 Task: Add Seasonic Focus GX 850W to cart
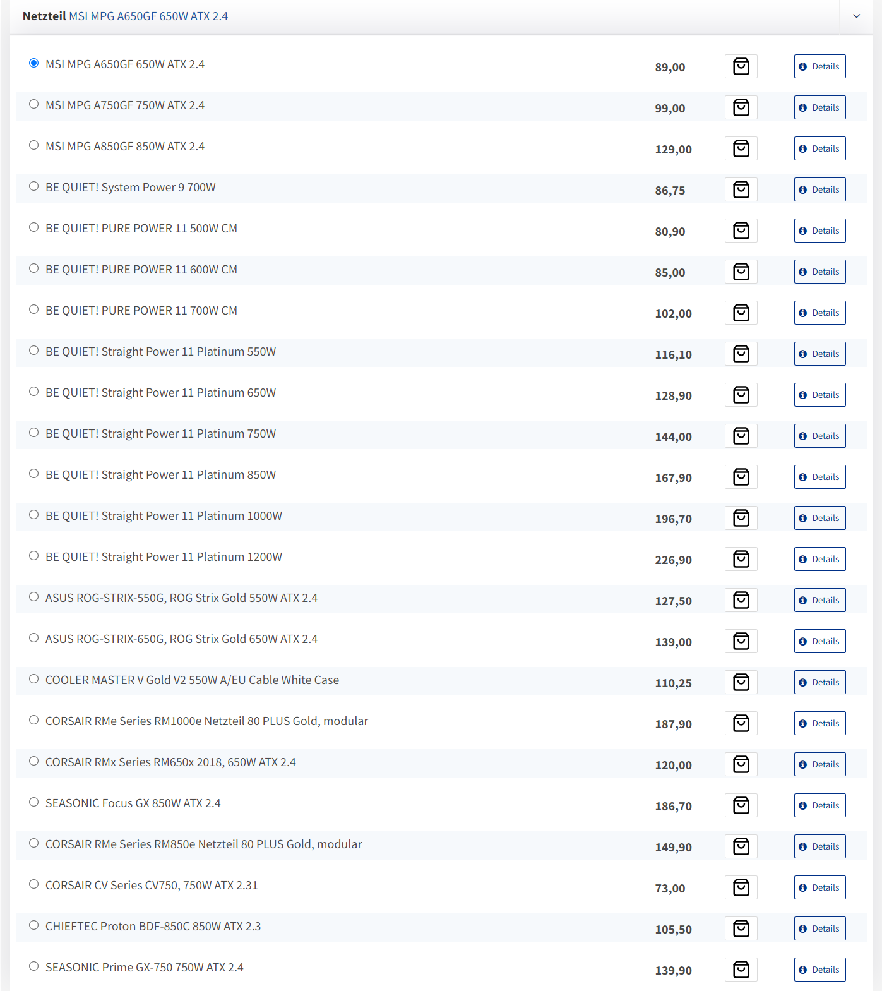(741, 805)
